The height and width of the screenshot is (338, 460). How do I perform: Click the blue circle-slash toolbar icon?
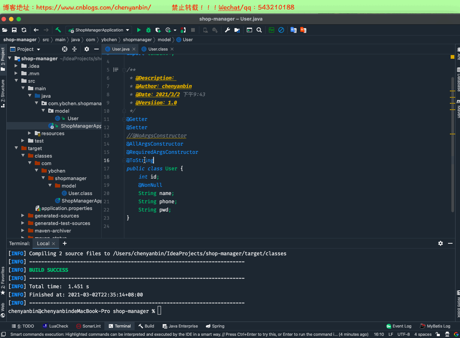tap(281, 30)
